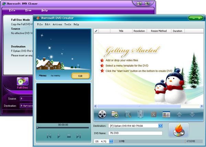
Task: Open Tools menu in DVD Creator
Action: (x=68, y=24)
